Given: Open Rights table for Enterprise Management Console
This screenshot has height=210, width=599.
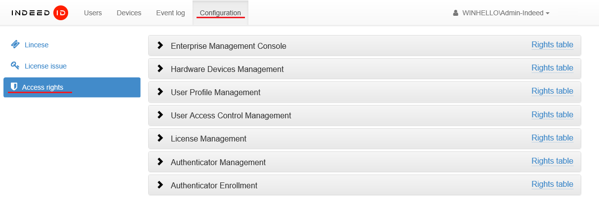Looking at the screenshot, I should point(552,45).
